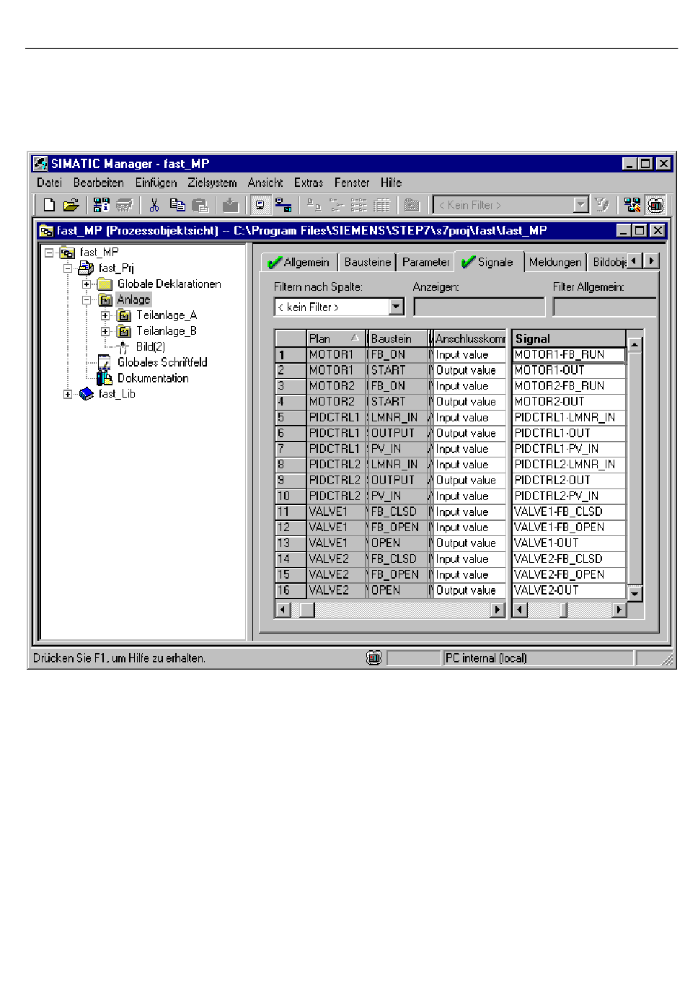Open the Extras menu
Viewport: 685px width, 1008px height.
[309, 183]
